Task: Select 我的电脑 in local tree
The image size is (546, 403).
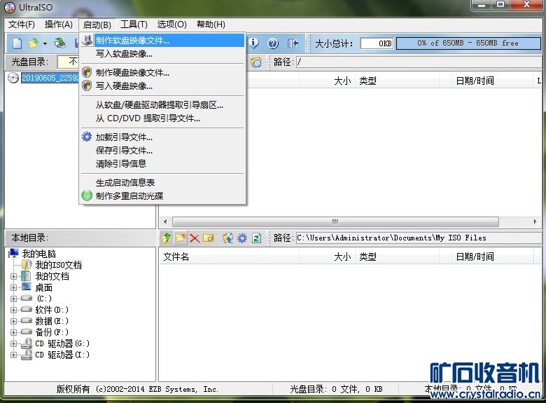Action: point(38,254)
